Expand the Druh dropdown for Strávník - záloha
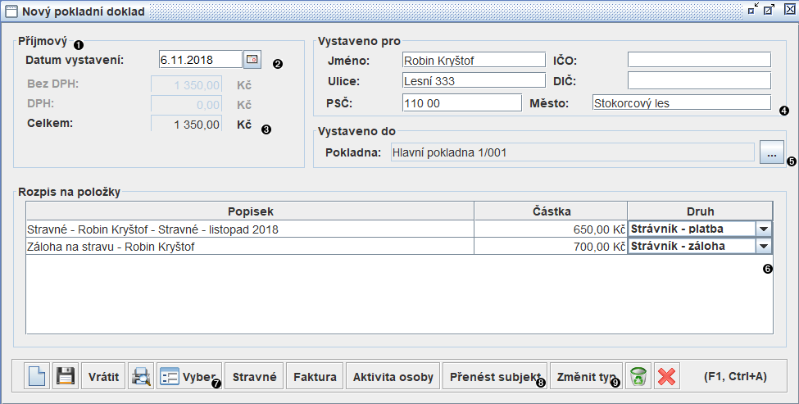799x404 pixels. 763,246
